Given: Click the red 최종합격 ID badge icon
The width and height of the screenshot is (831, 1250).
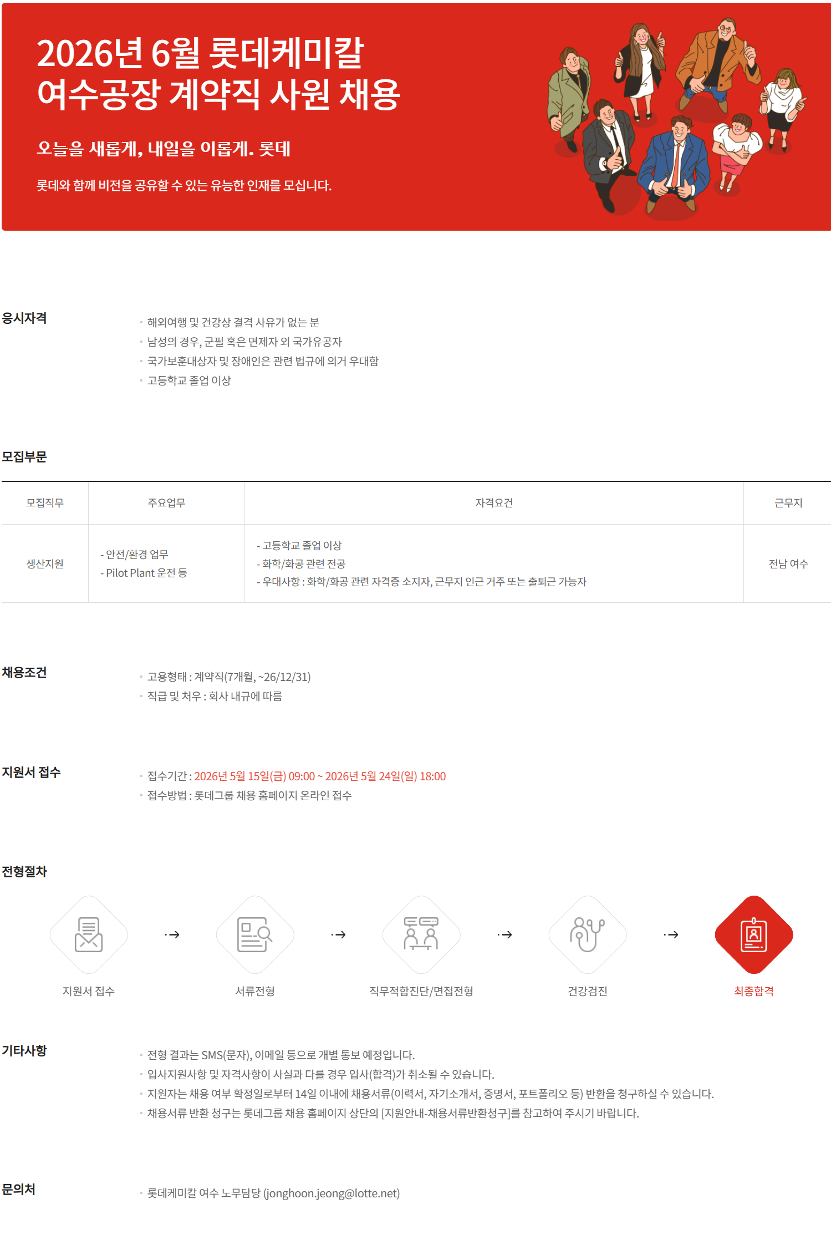Looking at the screenshot, I should coord(754,934).
